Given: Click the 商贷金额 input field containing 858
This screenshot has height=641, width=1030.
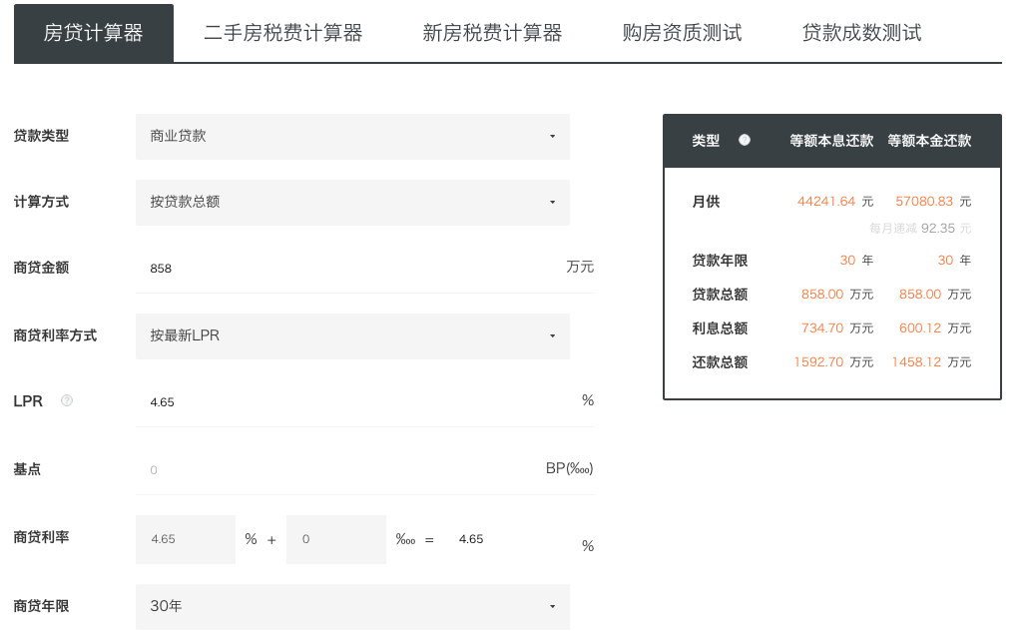Looking at the screenshot, I should pos(349,268).
